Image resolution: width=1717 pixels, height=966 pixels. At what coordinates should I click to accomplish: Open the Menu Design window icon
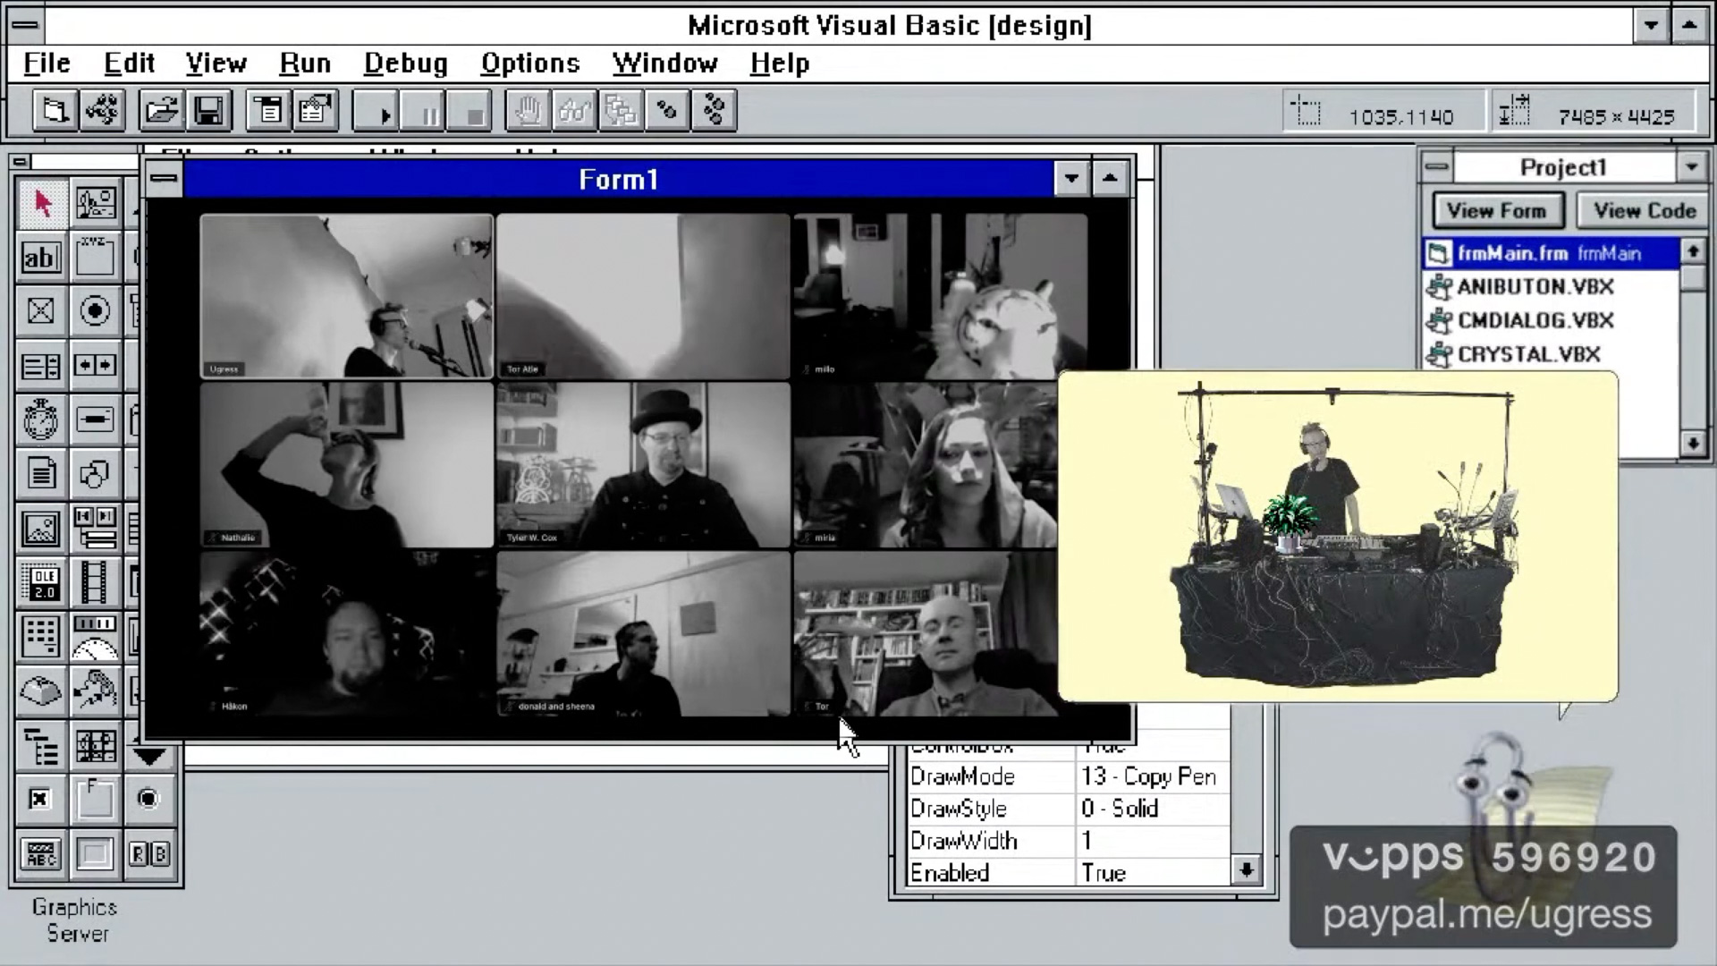[x=268, y=111]
